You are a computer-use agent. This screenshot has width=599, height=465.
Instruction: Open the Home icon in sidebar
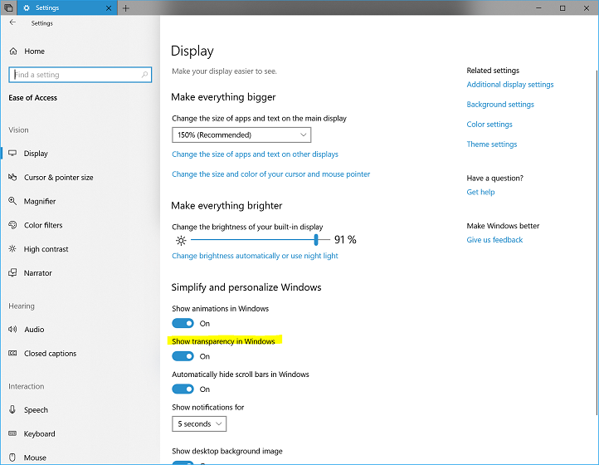(13, 51)
